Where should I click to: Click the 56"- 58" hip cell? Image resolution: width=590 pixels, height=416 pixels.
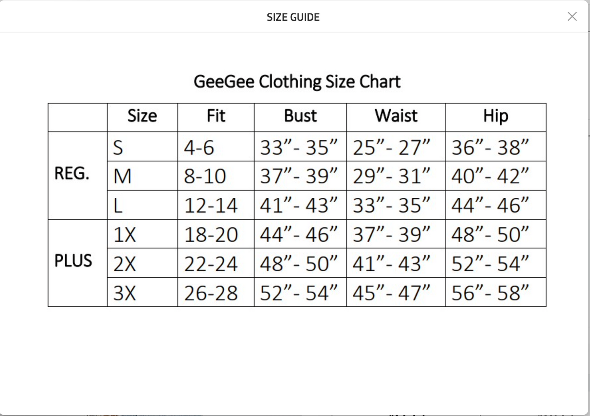490,293
